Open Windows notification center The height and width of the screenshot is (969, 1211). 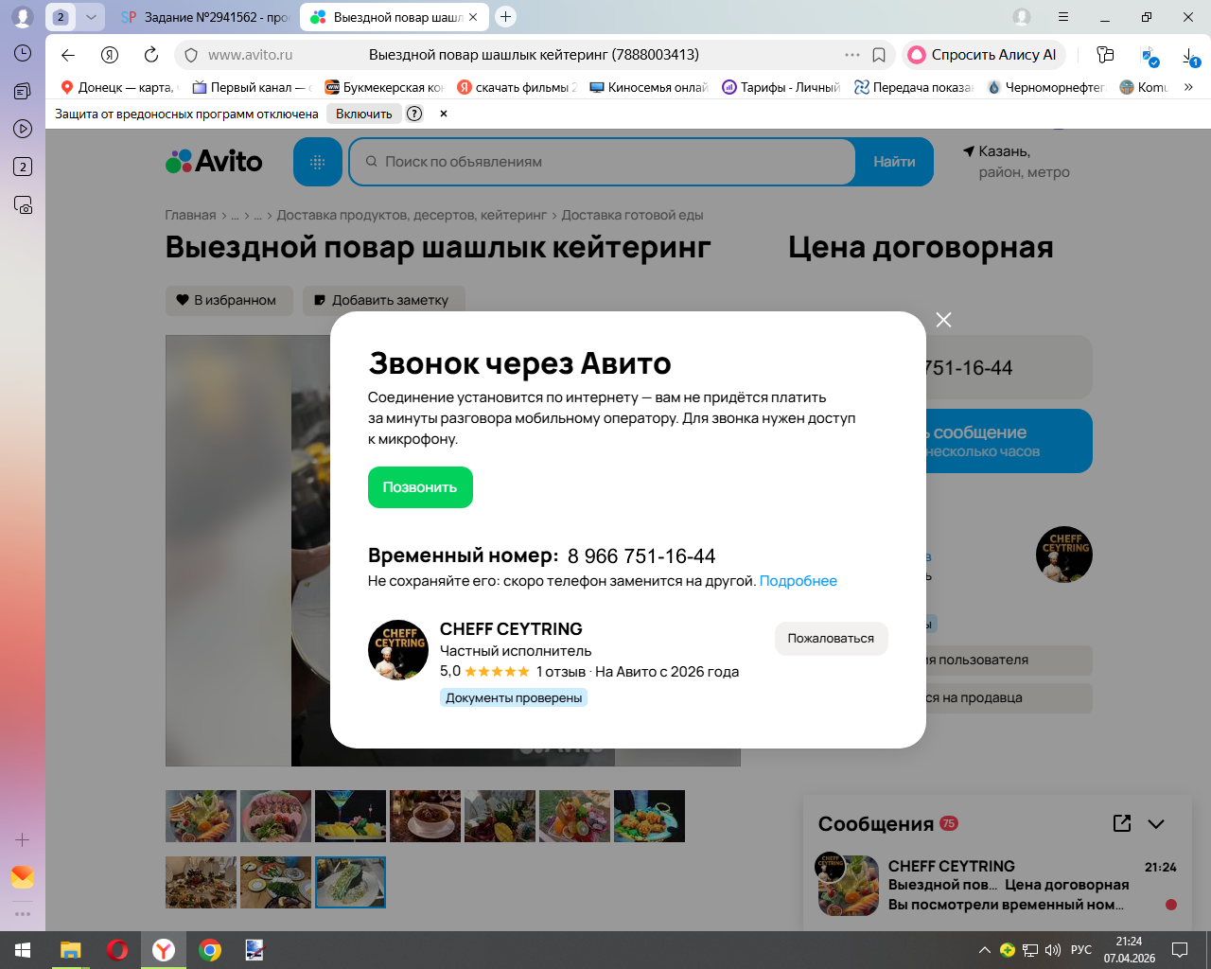(1180, 950)
